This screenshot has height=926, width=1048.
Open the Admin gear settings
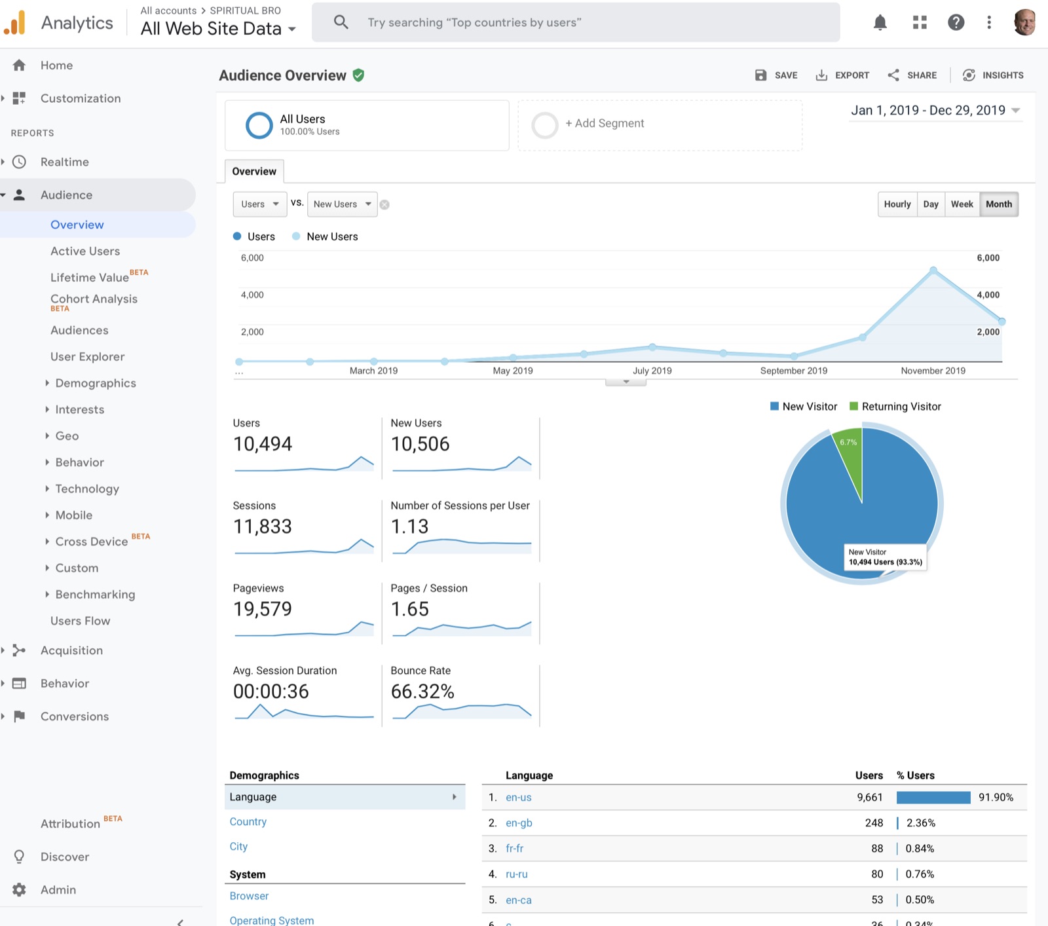pos(20,889)
